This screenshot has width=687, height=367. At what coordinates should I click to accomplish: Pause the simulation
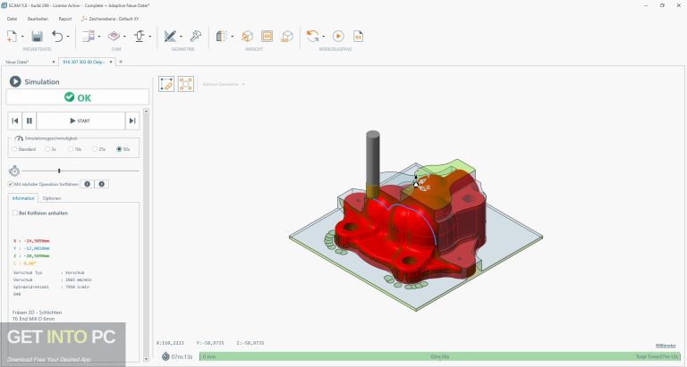coord(29,121)
